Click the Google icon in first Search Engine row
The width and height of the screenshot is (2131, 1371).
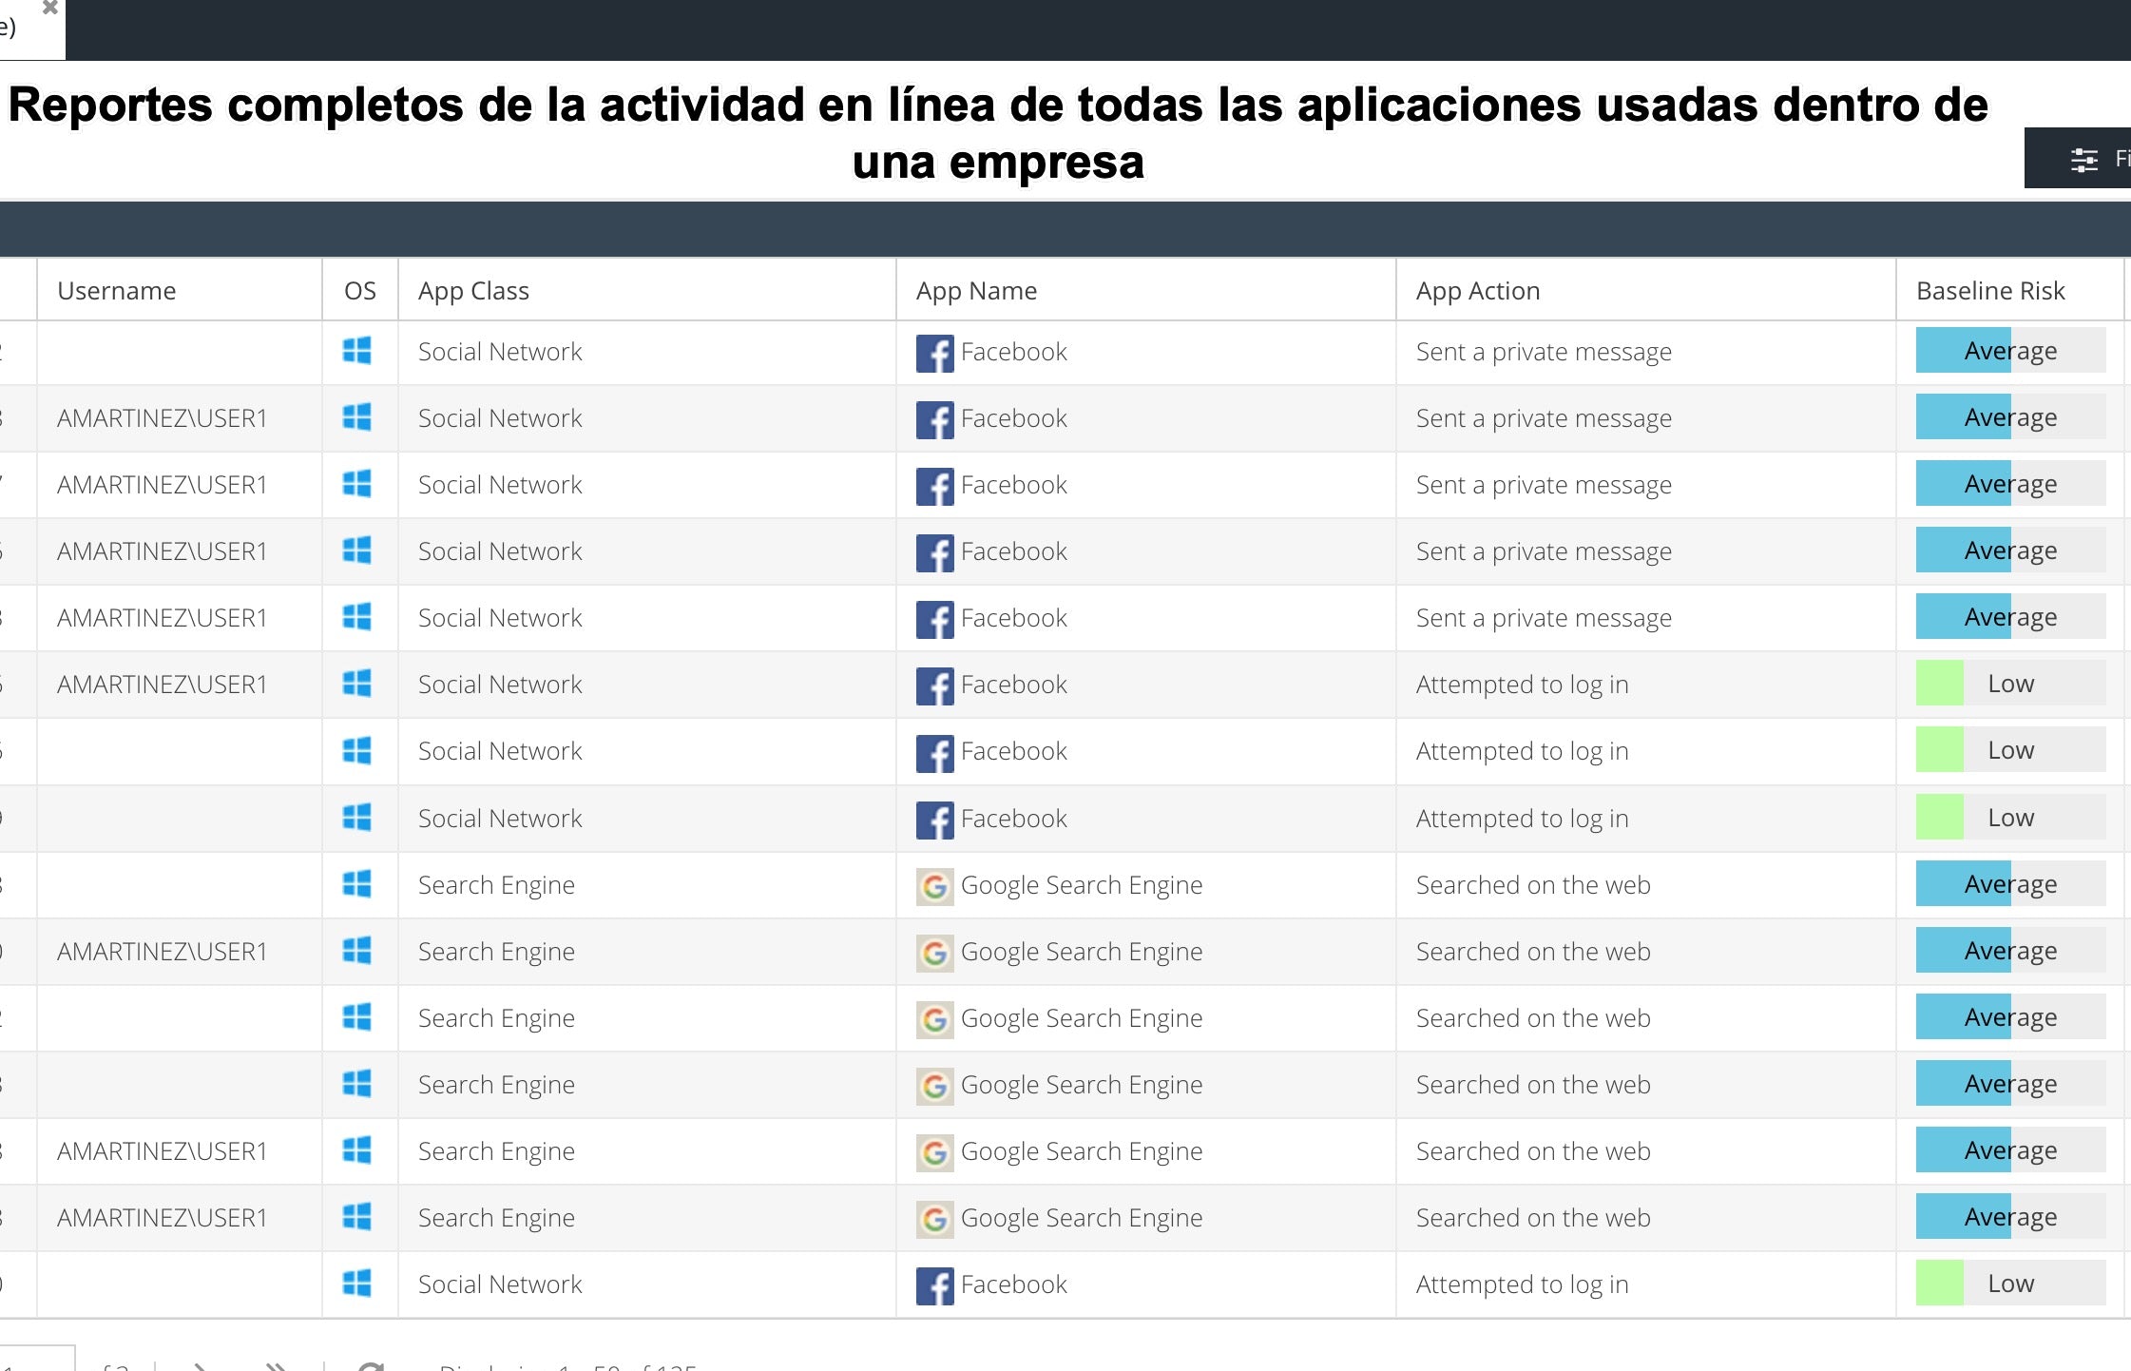[x=934, y=886]
